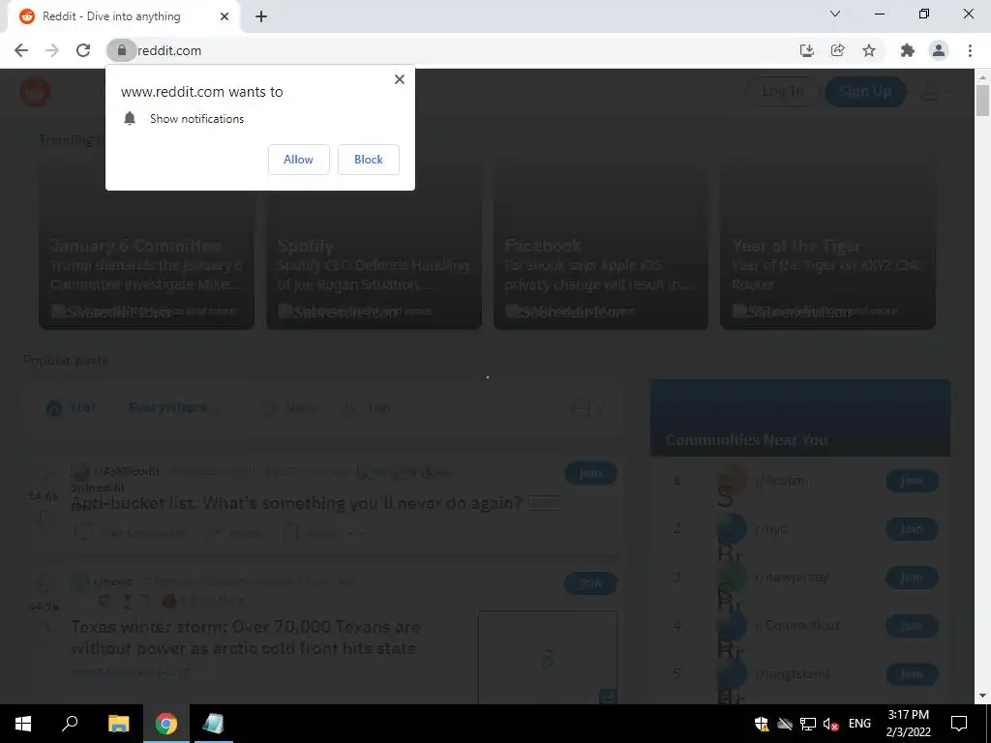Click the install app icon in address bar
This screenshot has width=991, height=743.
[806, 50]
